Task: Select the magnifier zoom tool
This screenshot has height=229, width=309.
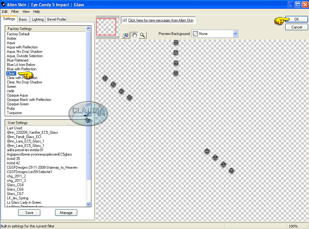Action: coord(143,35)
